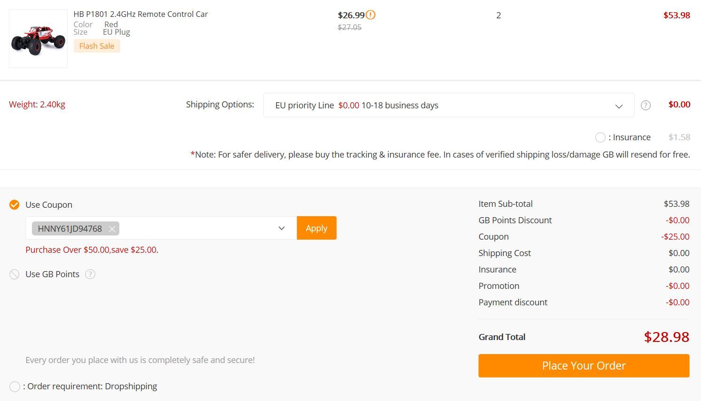This screenshot has width=701, height=401.
Task: Select the Insurance radio button
Action: point(600,137)
